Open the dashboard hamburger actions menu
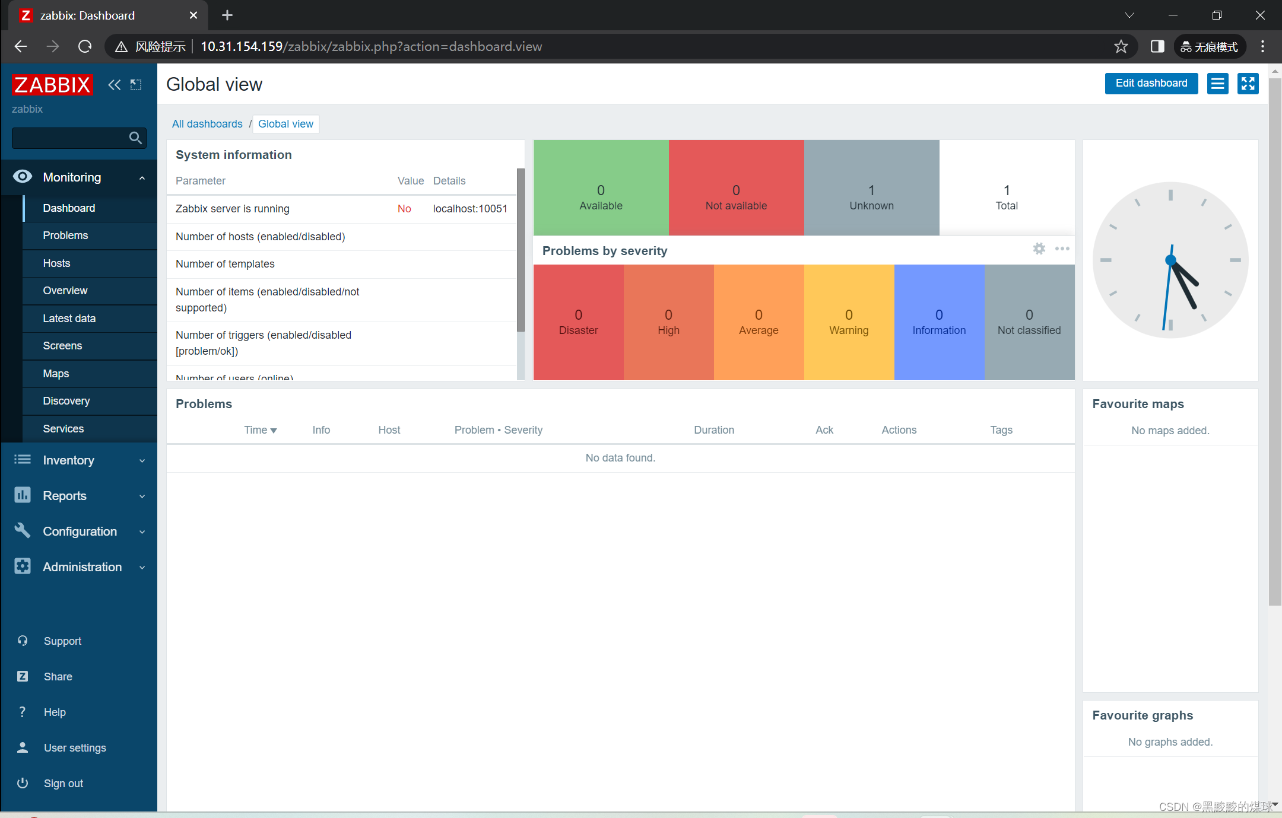The height and width of the screenshot is (818, 1282). pyautogui.click(x=1217, y=84)
